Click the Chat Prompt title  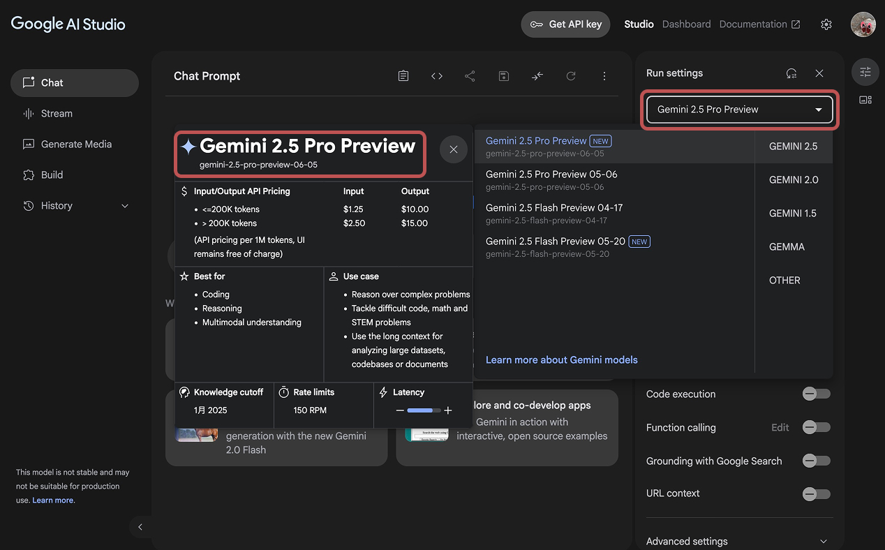[x=207, y=76]
